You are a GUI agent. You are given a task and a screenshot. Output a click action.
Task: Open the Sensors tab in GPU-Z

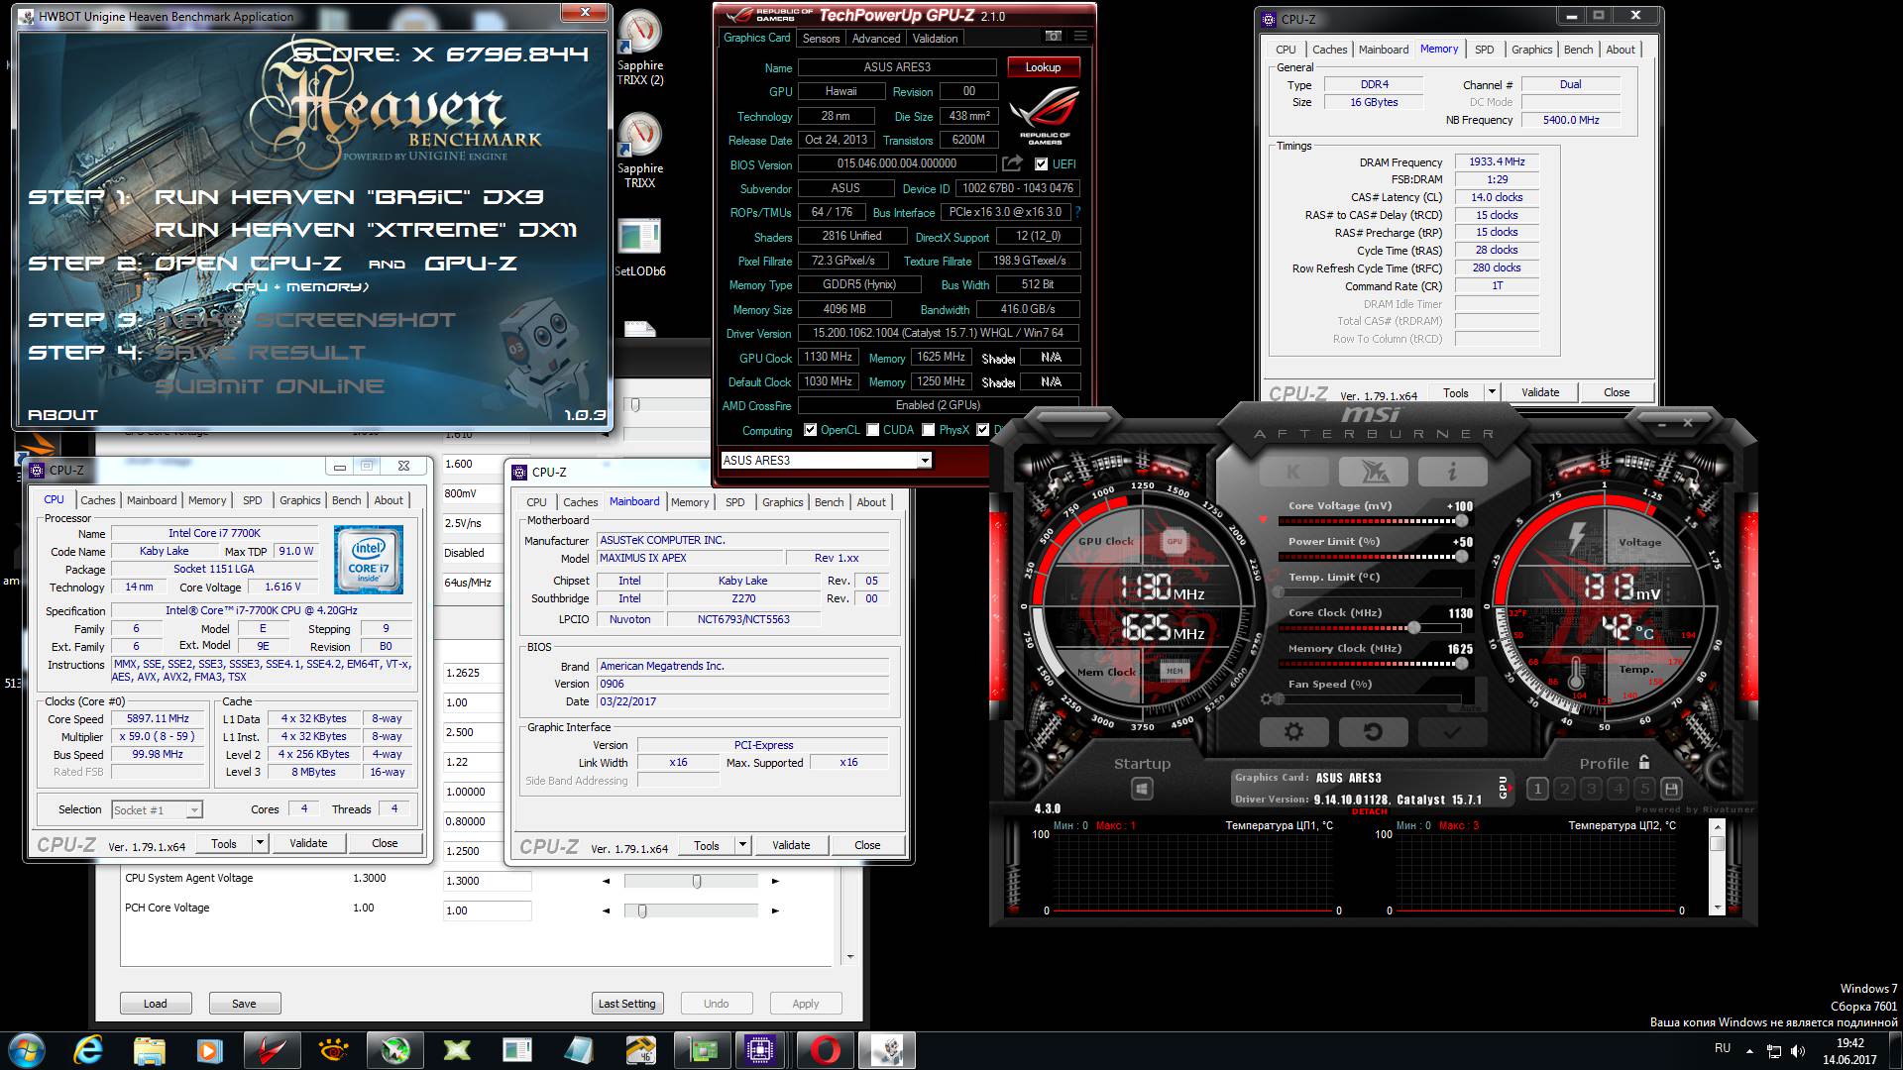(x=821, y=39)
